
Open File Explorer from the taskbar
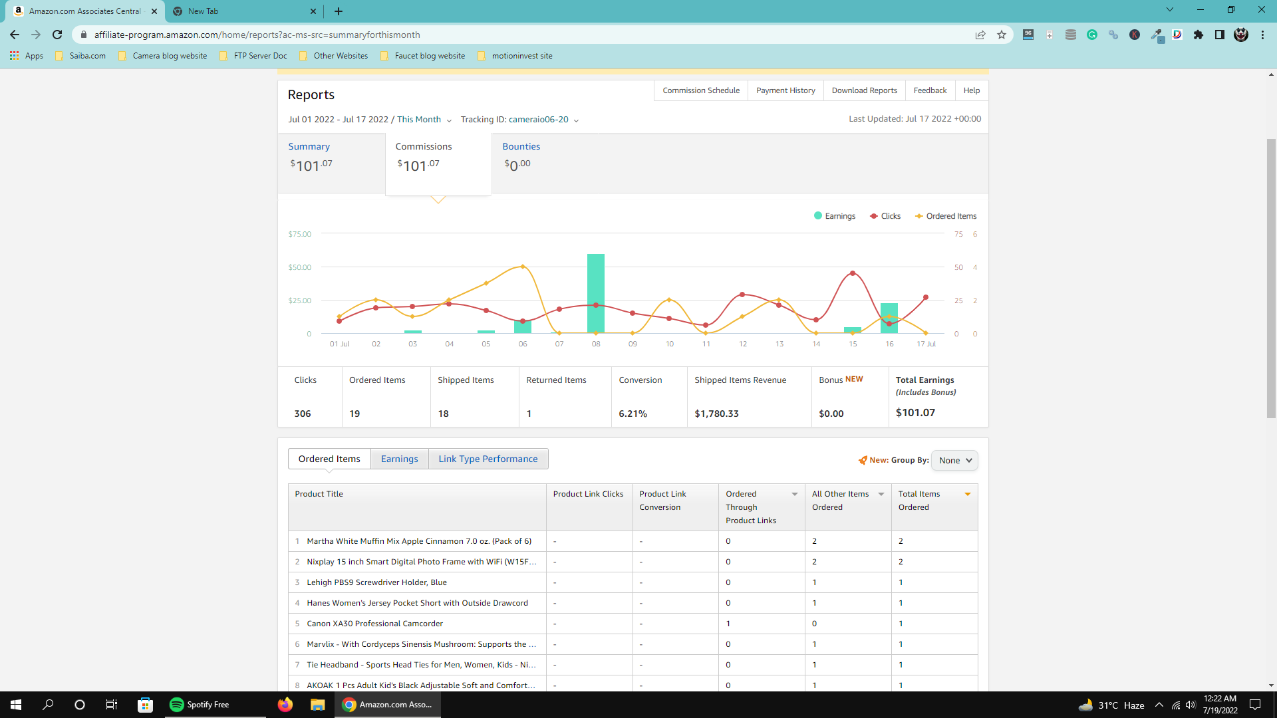pos(317,705)
